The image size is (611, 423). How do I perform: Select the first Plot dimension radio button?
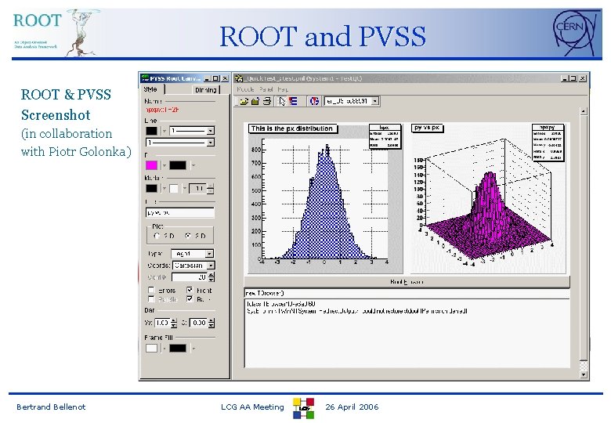157,236
